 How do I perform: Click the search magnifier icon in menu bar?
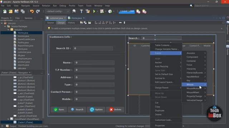point(191,6)
